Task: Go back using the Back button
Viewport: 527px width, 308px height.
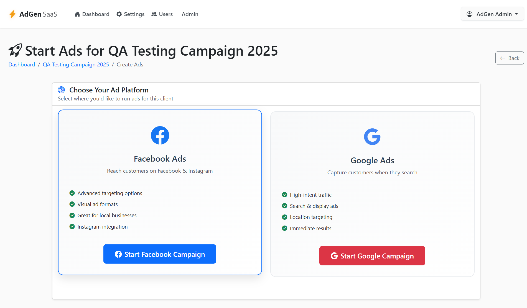Action: click(510, 58)
